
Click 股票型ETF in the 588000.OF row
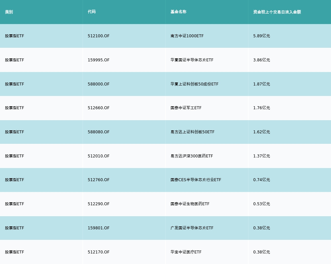point(15,84)
